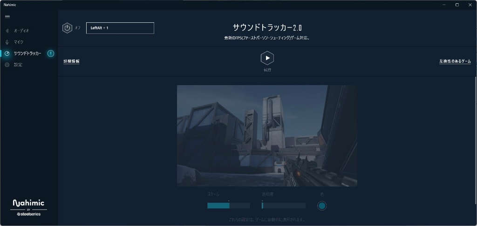The width and height of the screenshot is (477, 226).
Task: Click the サウンドトラッカー2.0 heading
Action: 267,27
